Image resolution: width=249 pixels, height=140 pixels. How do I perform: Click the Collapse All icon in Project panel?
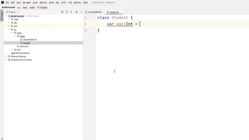(71, 12)
